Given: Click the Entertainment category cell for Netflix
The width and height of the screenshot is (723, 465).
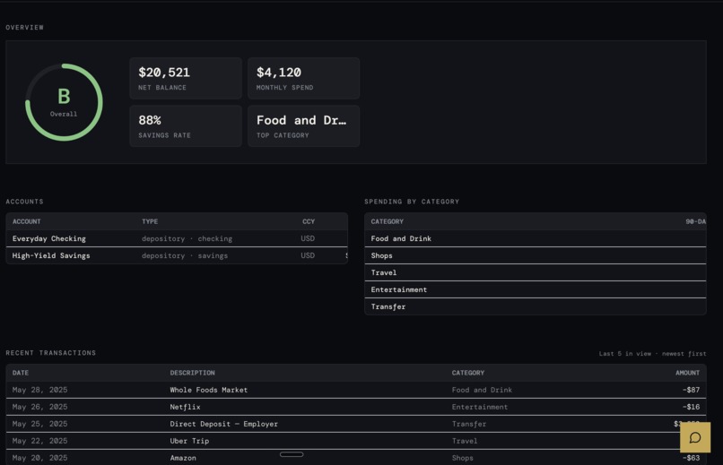Looking at the screenshot, I should (480, 407).
